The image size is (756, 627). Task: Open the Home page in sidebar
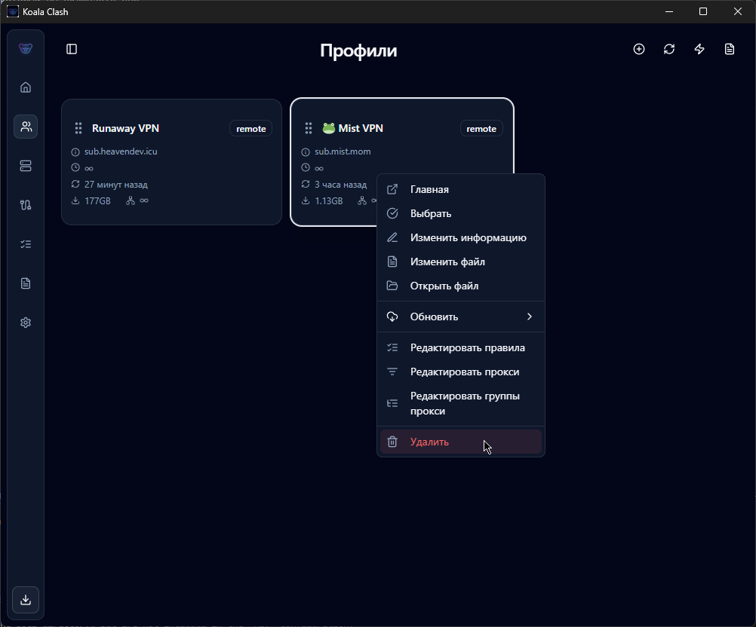pos(26,87)
